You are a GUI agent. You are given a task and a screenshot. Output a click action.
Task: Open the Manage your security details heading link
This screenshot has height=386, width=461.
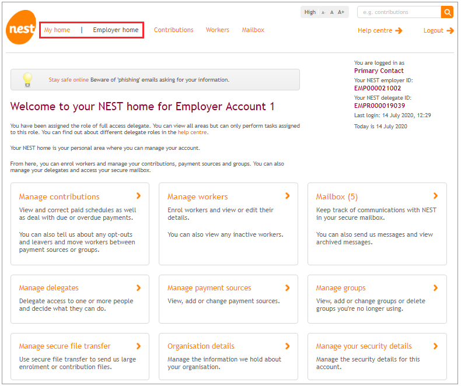point(364,346)
